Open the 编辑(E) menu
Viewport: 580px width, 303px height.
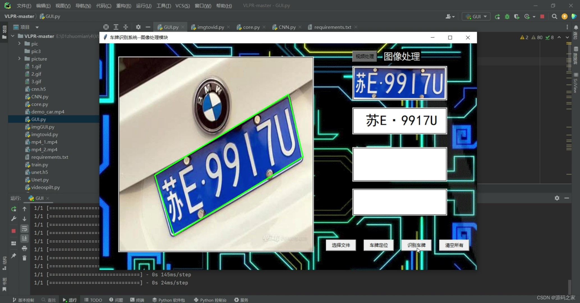click(x=43, y=6)
